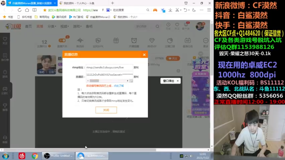Open 腾讯视频 bookmark
The width and height of the screenshot is (285, 160).
click(x=59, y=17)
